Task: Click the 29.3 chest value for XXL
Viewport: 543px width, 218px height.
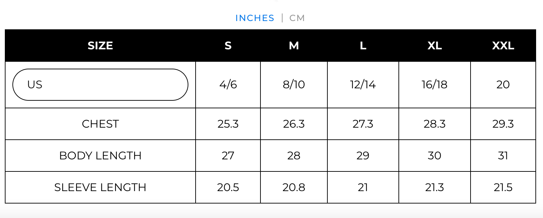Action: point(503,124)
